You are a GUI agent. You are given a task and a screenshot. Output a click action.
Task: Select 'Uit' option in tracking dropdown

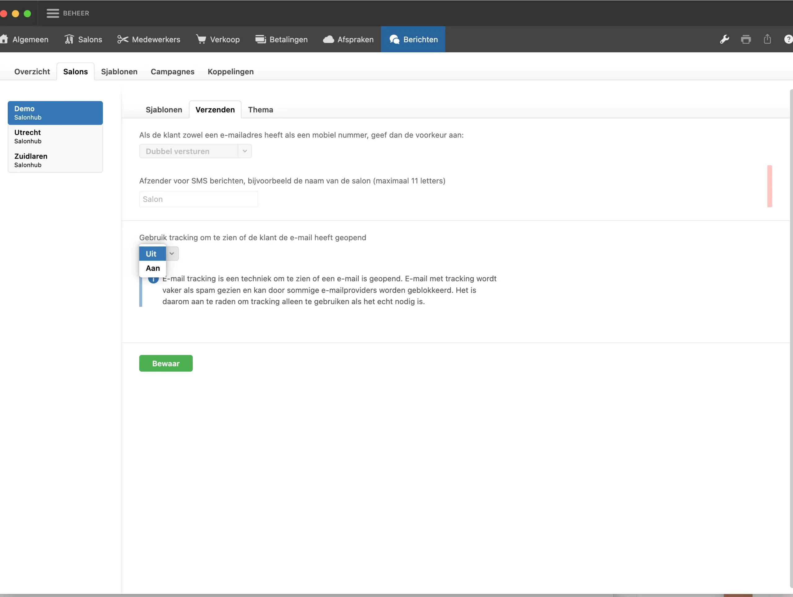pos(152,254)
